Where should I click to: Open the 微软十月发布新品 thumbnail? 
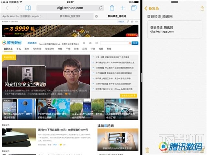19,109
